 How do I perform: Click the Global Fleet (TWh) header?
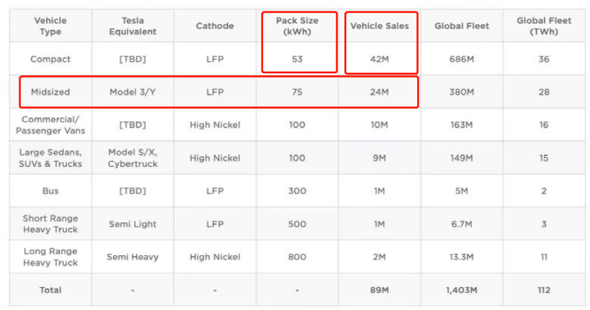[x=544, y=26]
